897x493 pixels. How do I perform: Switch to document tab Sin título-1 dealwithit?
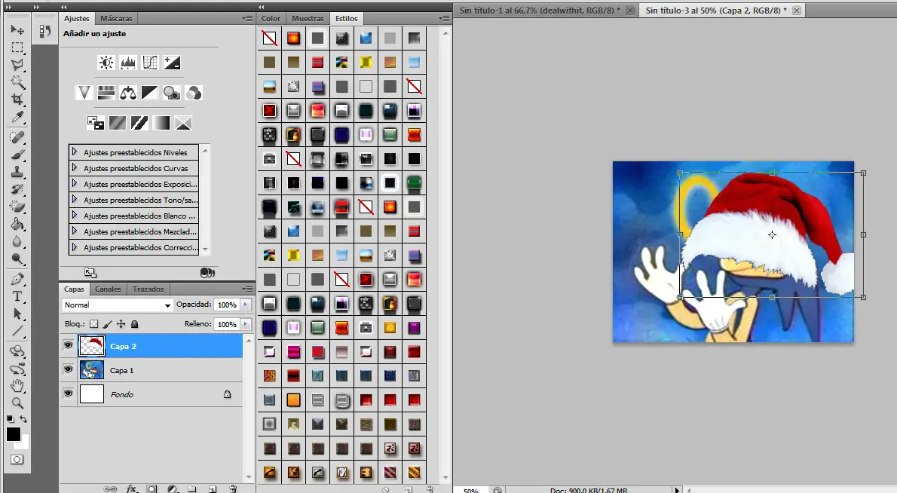coord(538,10)
